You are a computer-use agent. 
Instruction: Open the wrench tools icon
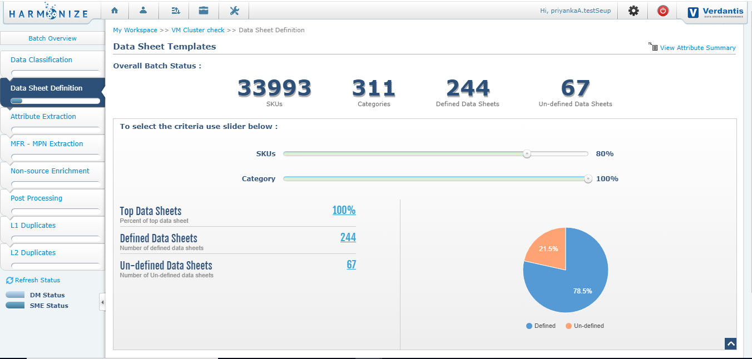tap(234, 11)
